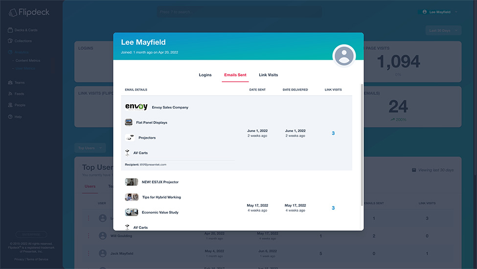
Task: Click the recipient email address
Action: [x=153, y=164]
